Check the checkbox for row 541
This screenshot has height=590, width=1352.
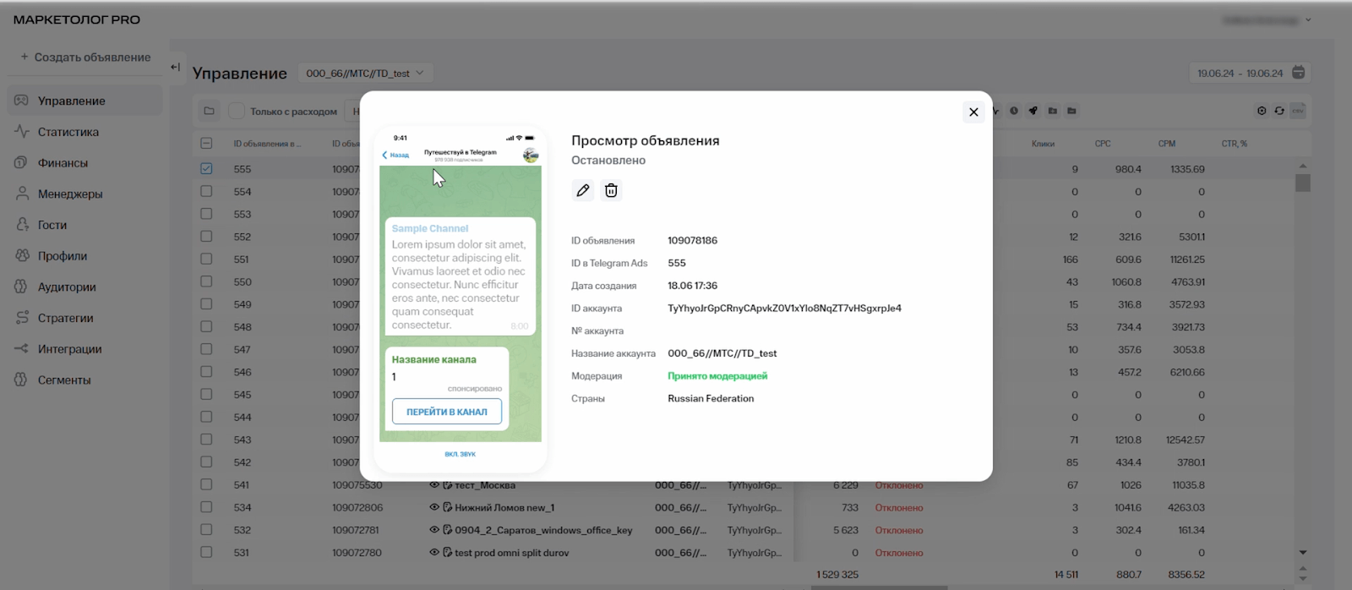click(x=206, y=484)
